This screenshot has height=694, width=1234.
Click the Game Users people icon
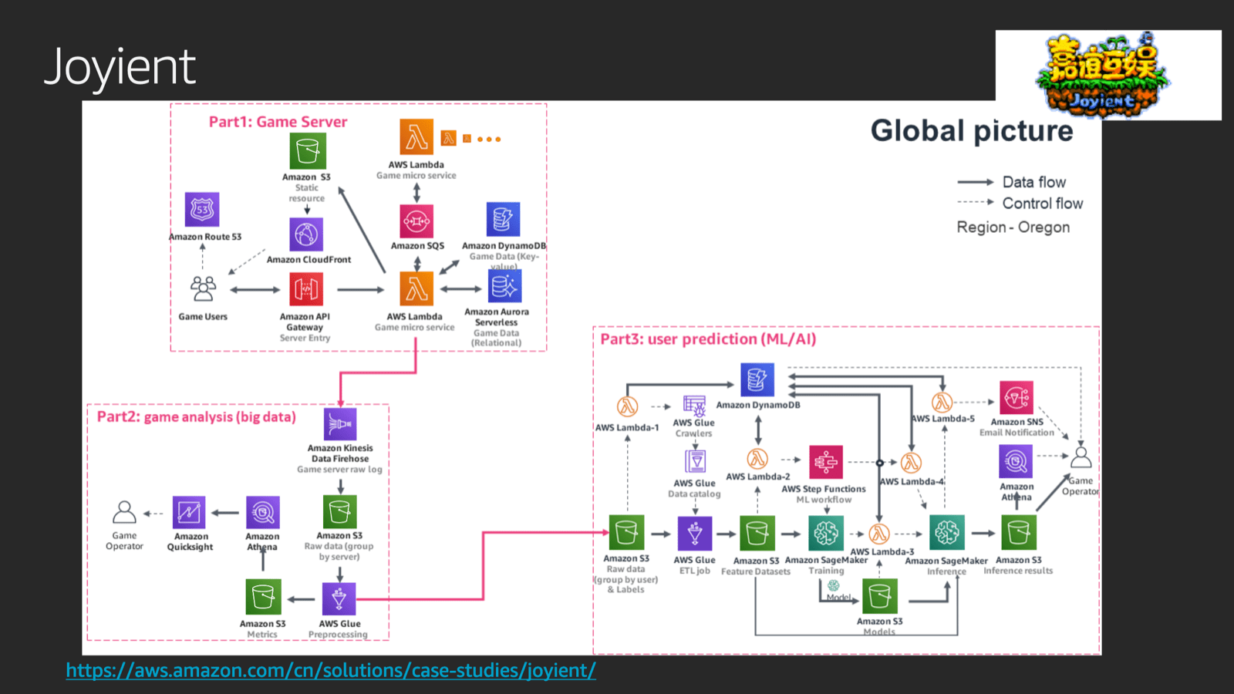coord(204,289)
